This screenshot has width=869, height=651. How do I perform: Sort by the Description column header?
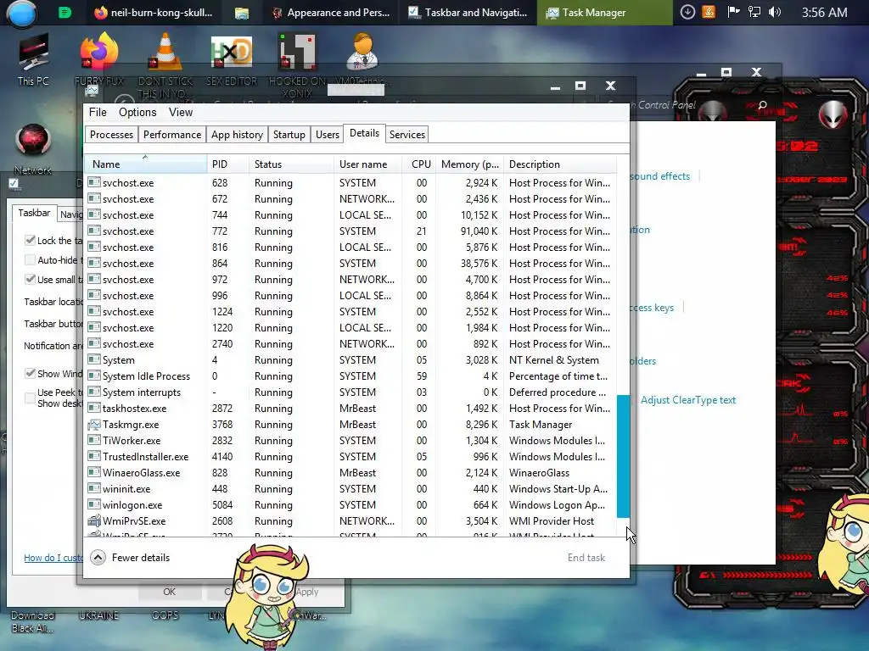[560, 164]
